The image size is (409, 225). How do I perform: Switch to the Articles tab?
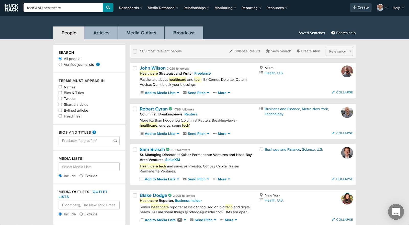(101, 33)
